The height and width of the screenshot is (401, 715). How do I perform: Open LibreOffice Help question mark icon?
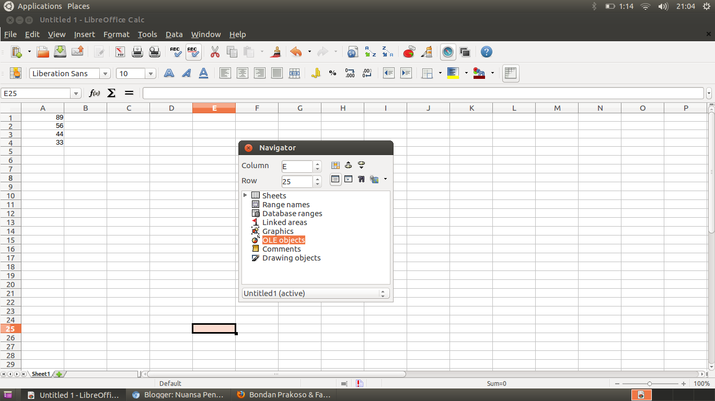click(x=487, y=52)
